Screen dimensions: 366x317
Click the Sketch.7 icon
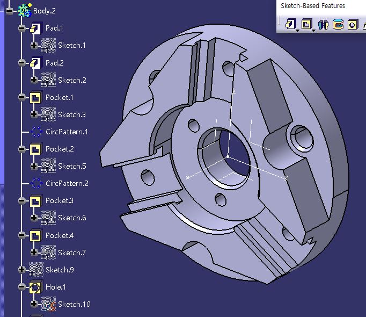pos(48,252)
